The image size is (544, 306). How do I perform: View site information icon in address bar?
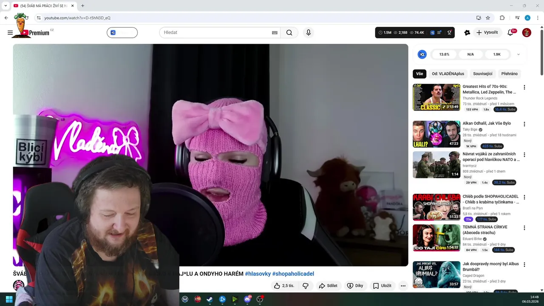coord(39,18)
